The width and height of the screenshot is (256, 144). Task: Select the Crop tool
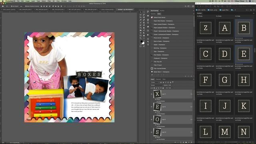point(140,17)
